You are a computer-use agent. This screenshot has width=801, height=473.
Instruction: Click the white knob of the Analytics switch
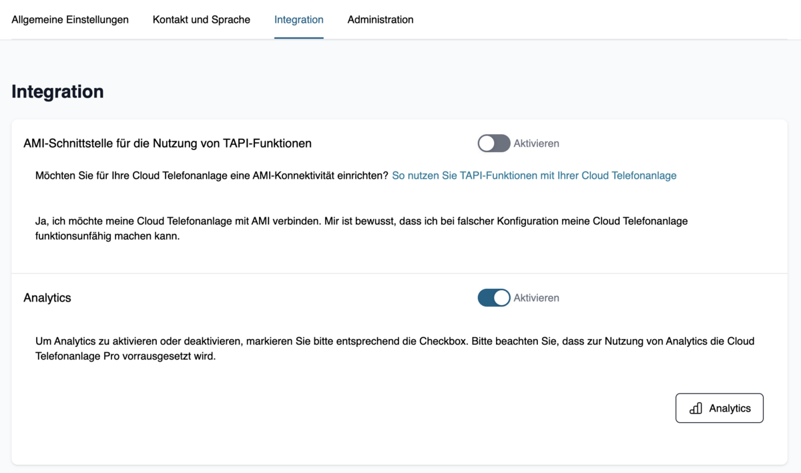click(501, 298)
